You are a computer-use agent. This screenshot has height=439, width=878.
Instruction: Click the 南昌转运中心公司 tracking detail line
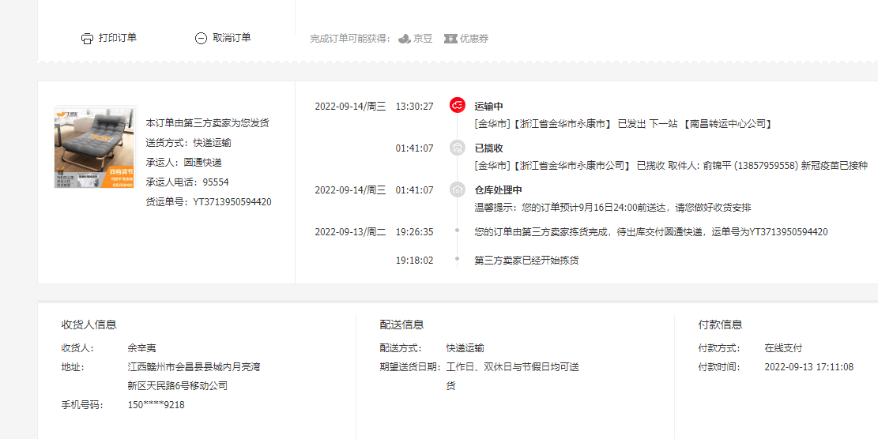coord(624,124)
